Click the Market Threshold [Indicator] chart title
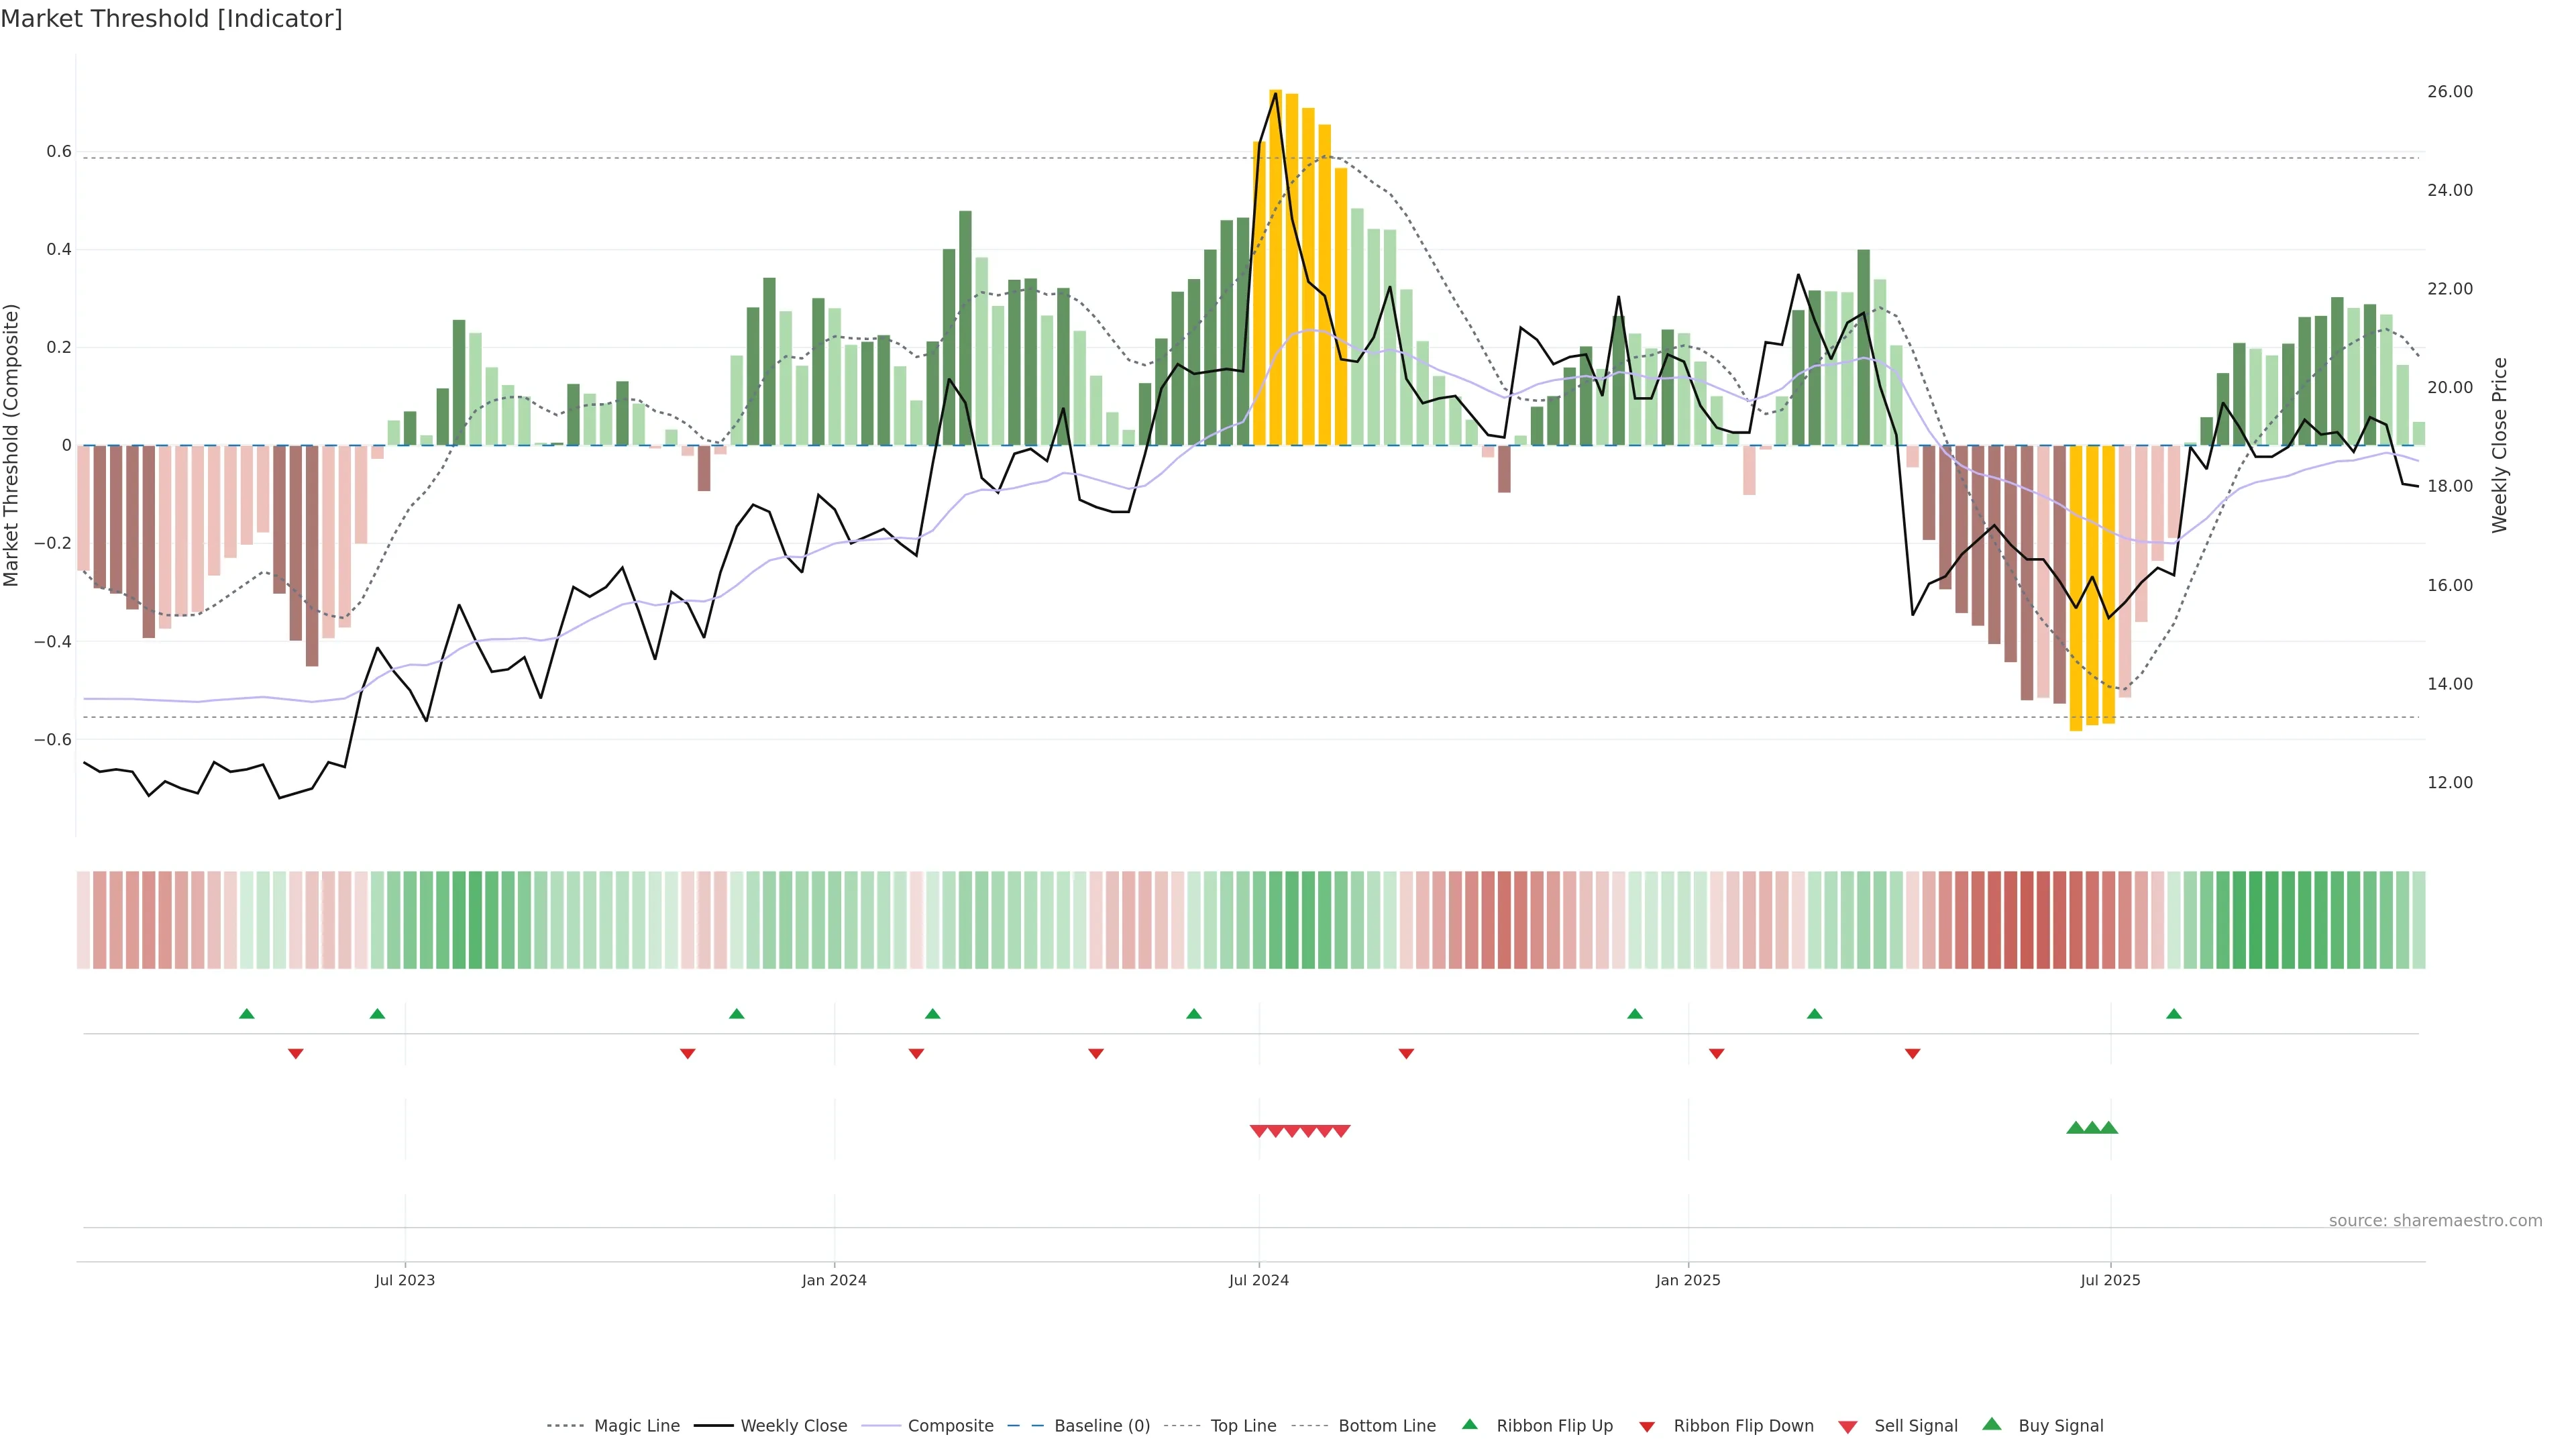2576x1449 pixels. (x=171, y=19)
